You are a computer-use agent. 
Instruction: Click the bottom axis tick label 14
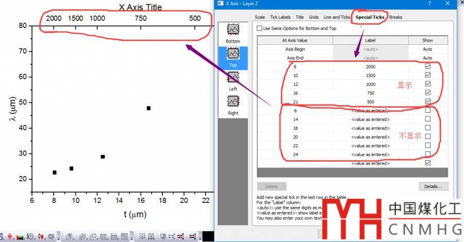(119, 200)
